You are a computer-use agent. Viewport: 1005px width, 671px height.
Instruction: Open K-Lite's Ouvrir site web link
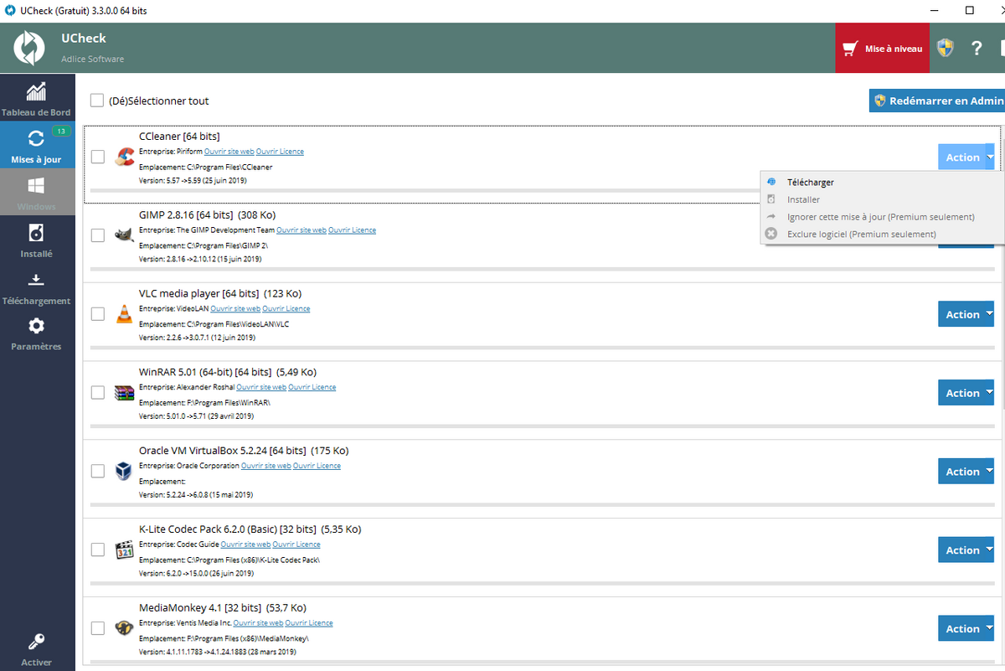[245, 545]
